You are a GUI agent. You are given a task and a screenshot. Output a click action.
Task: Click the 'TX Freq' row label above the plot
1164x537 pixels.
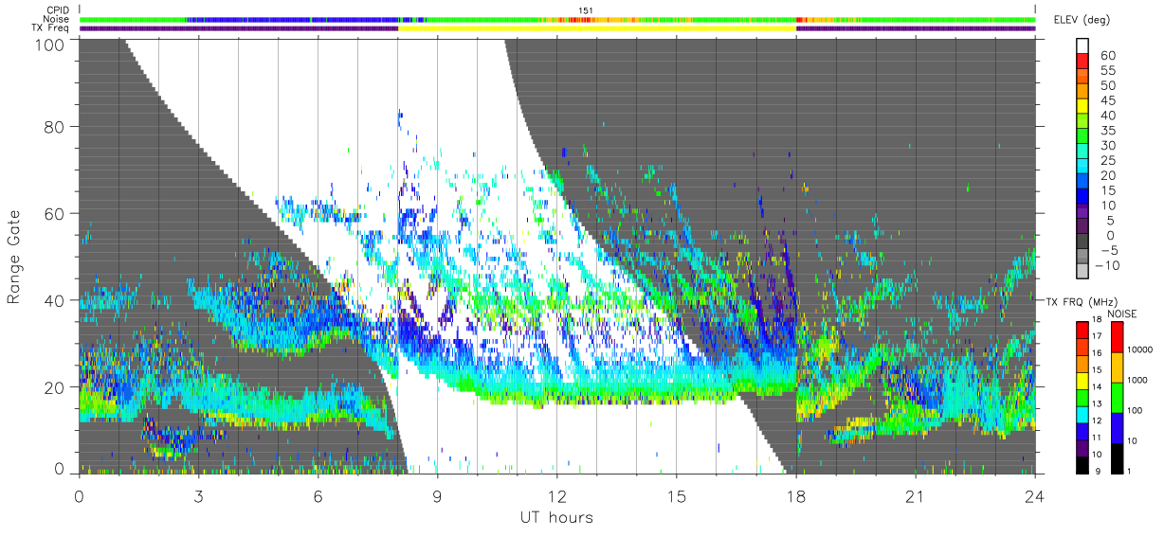(52, 28)
